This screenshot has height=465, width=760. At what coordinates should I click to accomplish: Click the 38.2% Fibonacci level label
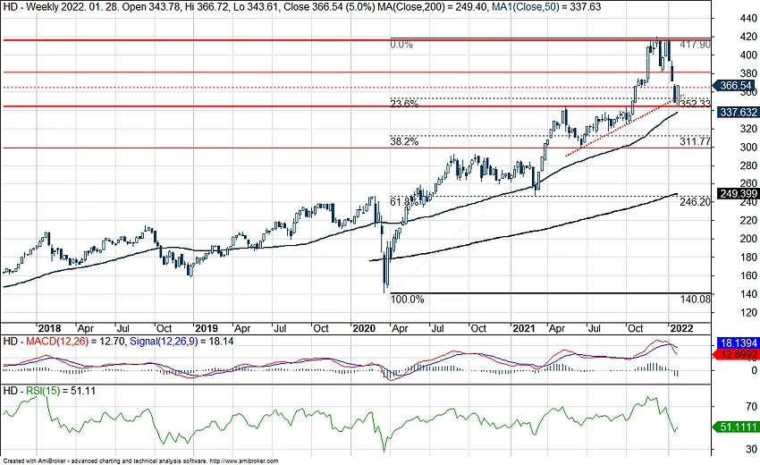coord(404,141)
